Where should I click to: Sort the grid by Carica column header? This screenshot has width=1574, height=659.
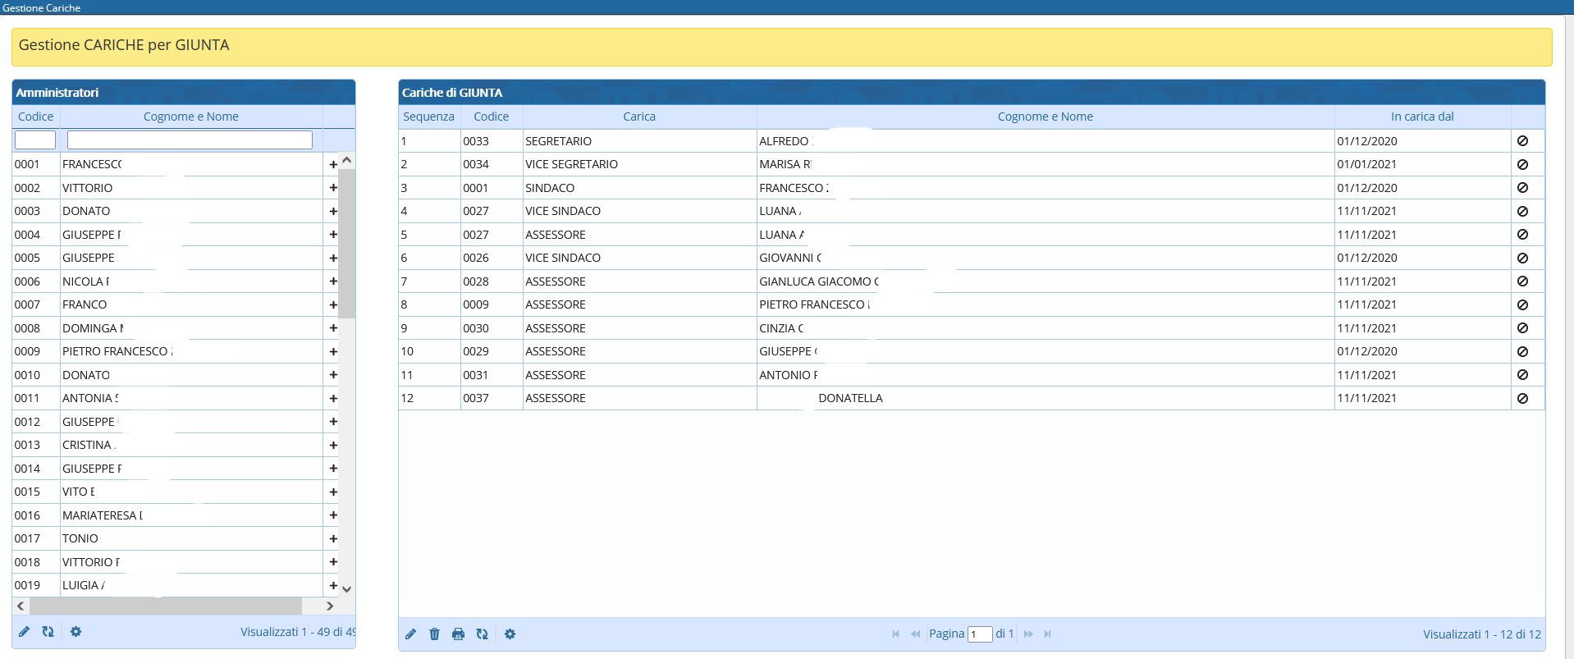point(638,117)
